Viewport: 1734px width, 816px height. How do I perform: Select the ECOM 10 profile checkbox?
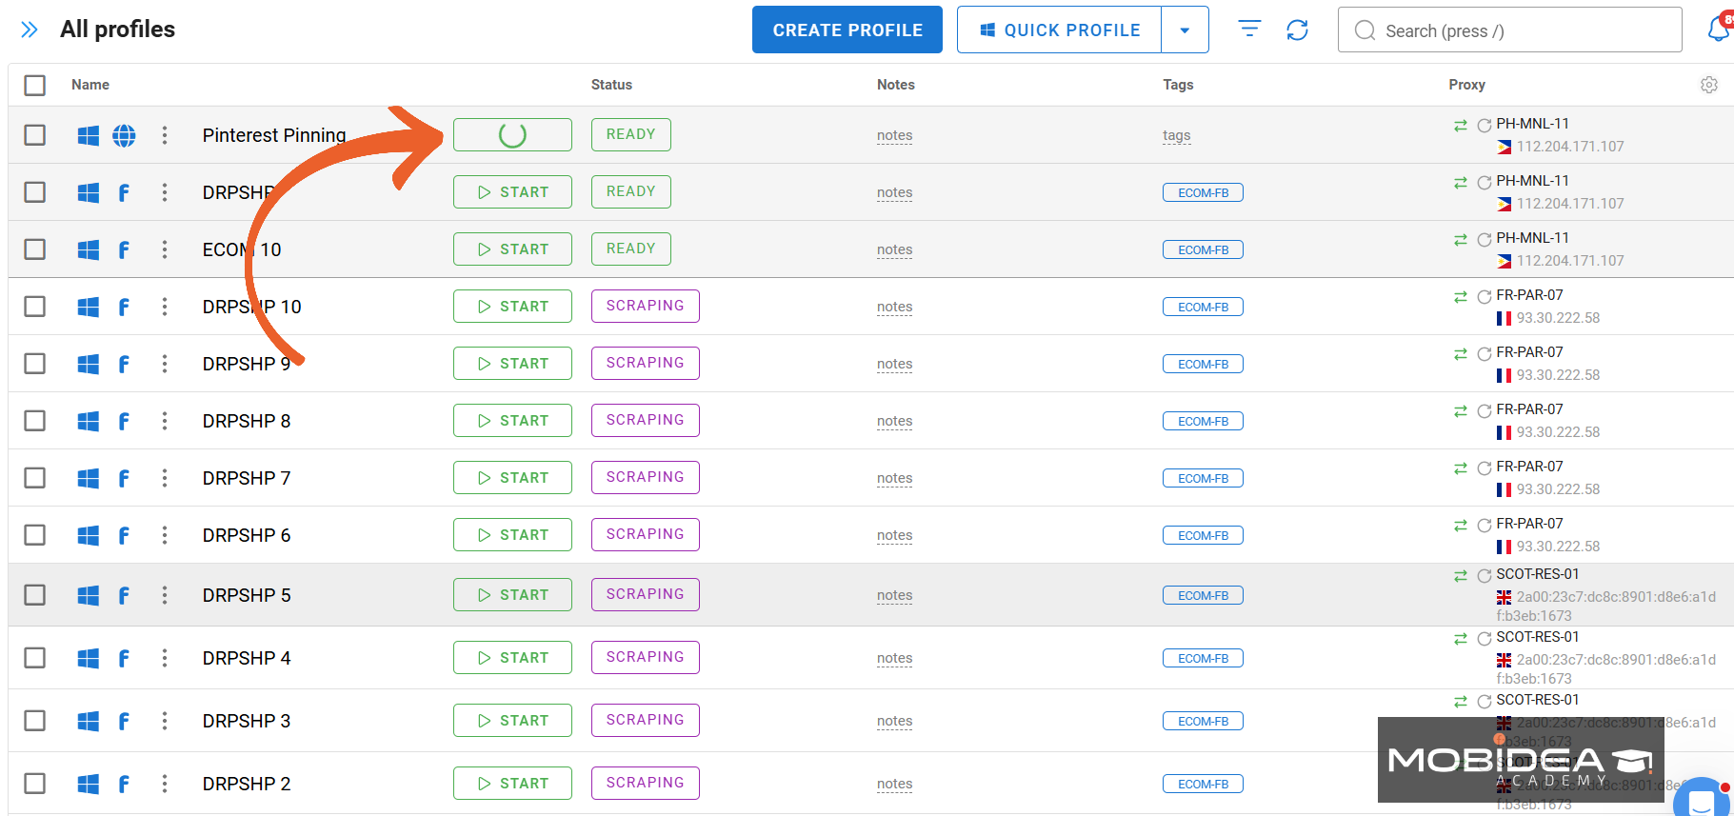(x=35, y=249)
